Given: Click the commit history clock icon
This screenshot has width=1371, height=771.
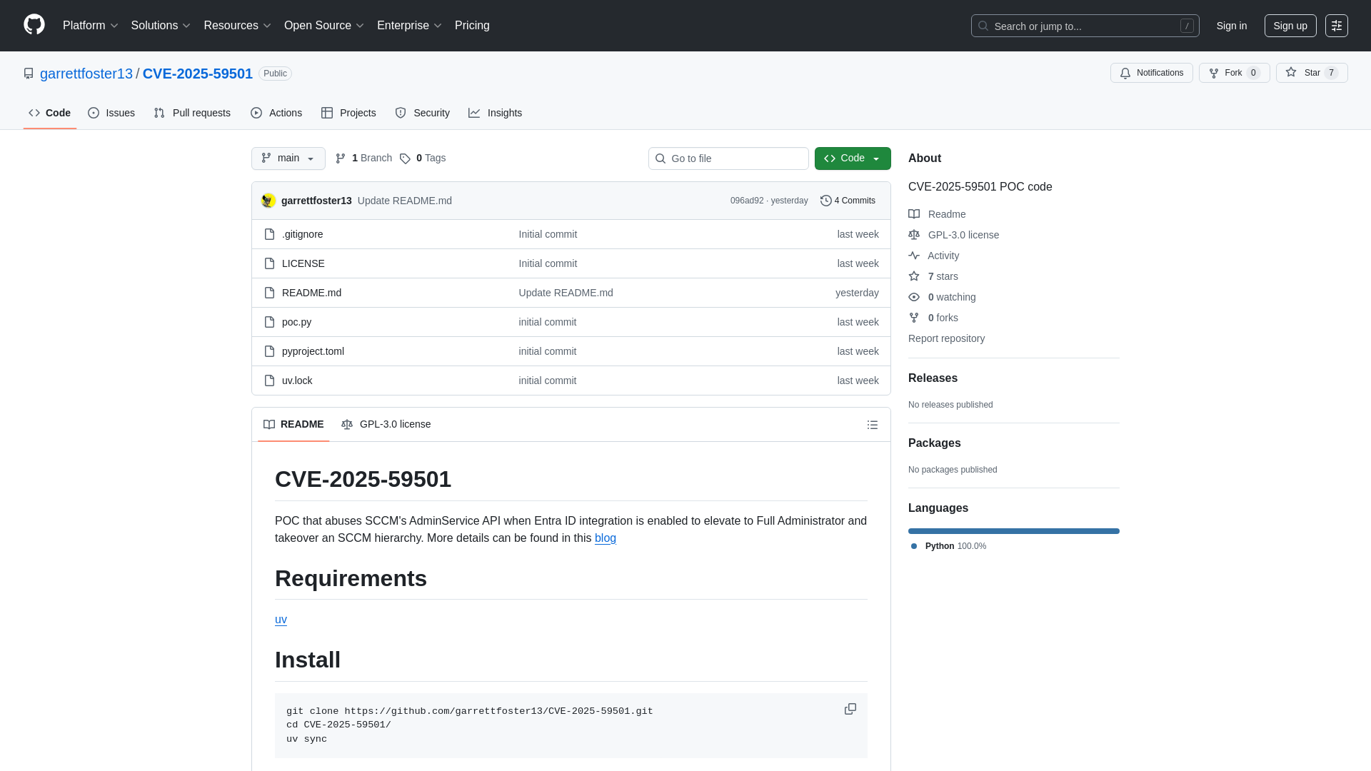Looking at the screenshot, I should (827, 201).
